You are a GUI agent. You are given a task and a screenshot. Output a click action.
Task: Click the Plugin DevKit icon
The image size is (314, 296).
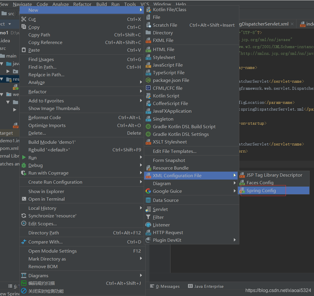click(x=149, y=240)
